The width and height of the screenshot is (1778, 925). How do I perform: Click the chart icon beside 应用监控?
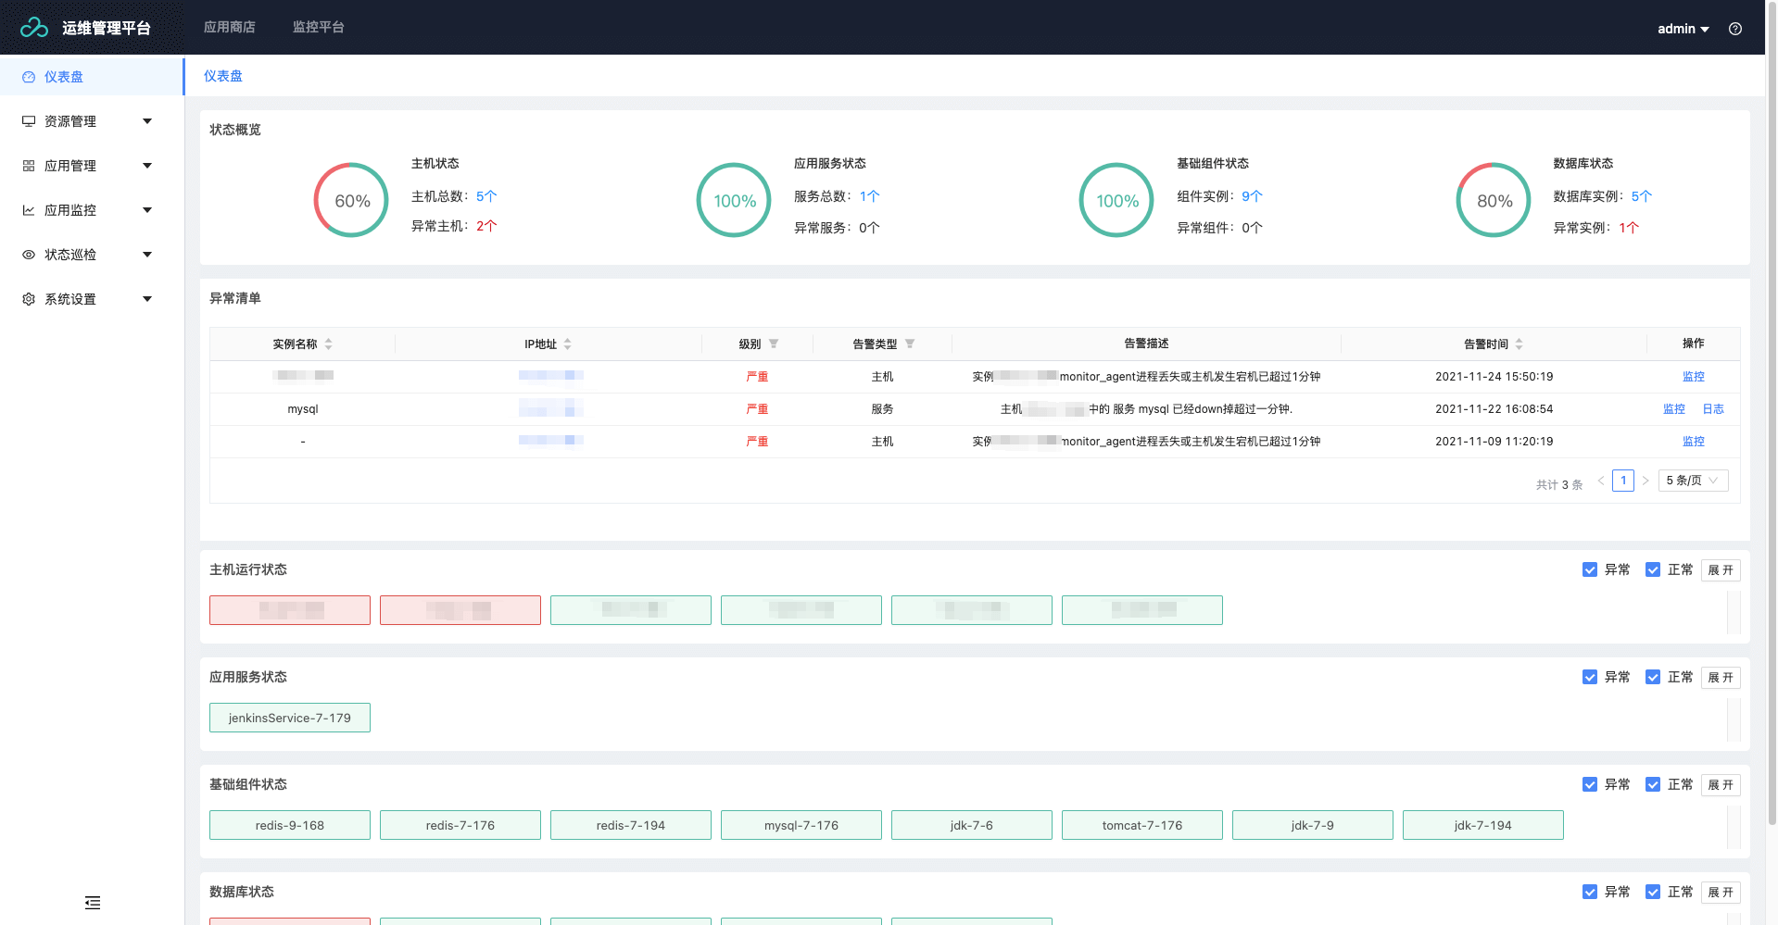click(29, 210)
